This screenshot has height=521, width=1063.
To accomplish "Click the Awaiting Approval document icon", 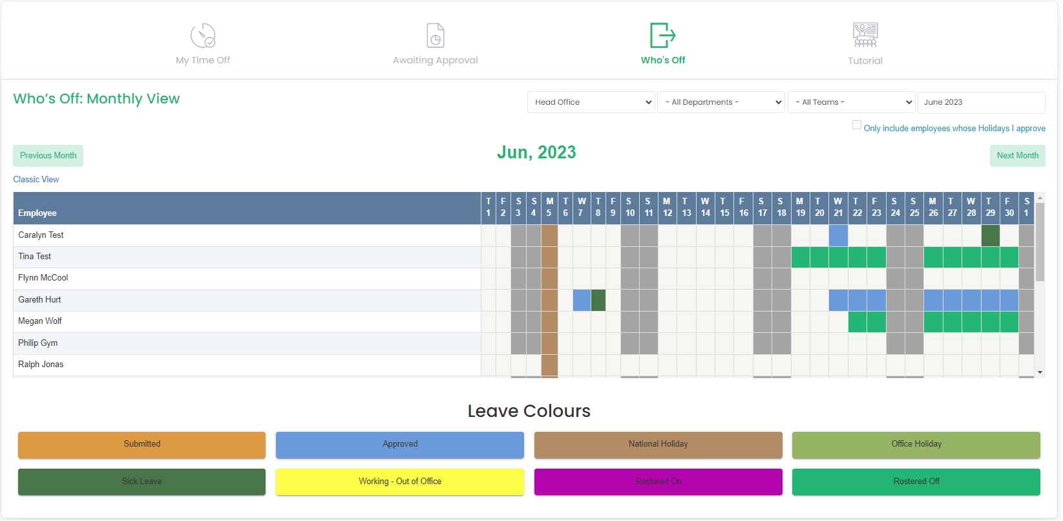I will (x=436, y=36).
